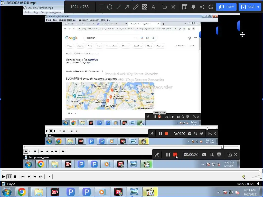The height and width of the screenshot is (197, 263).
Task: Toggle the outer player's yellow speaker icon
Action: click(244, 176)
